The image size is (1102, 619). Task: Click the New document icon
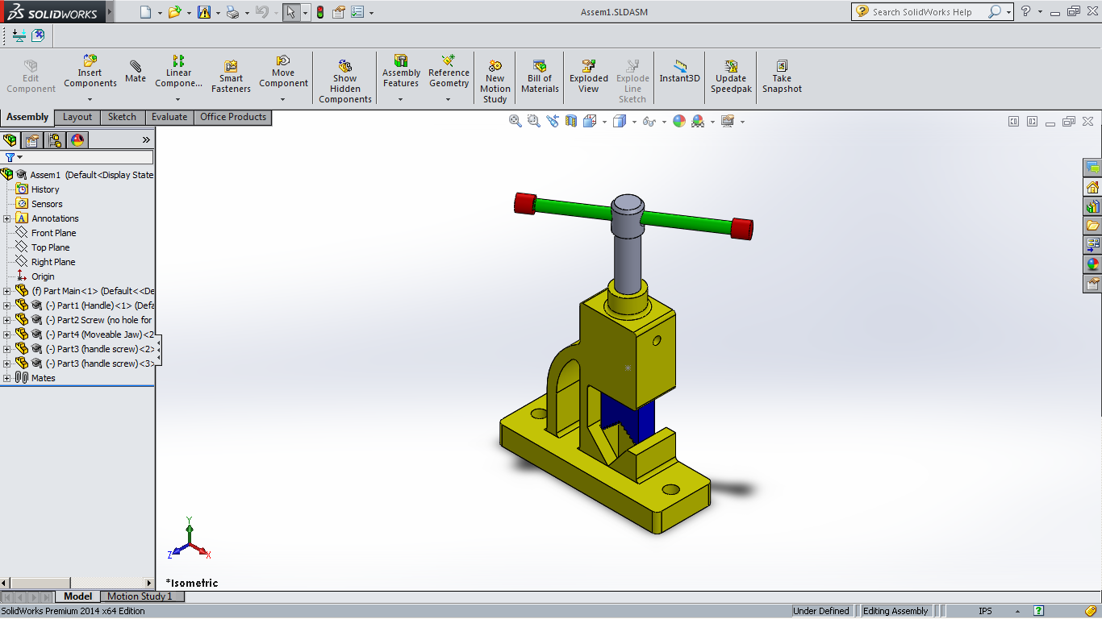(x=145, y=12)
